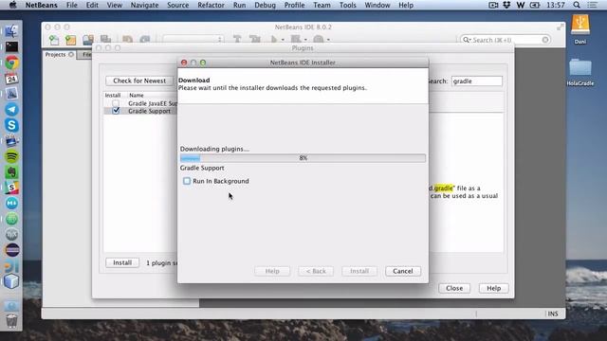
Task: Click the Debug Project toolbar icon
Action: click(296, 40)
